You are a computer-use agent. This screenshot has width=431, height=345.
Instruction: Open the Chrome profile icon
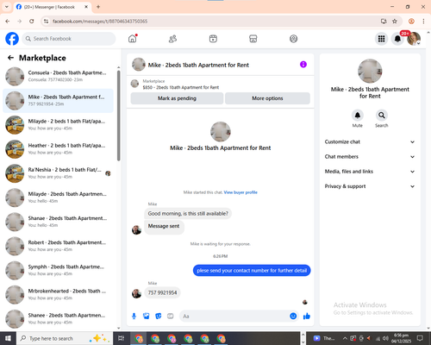(x=411, y=21)
